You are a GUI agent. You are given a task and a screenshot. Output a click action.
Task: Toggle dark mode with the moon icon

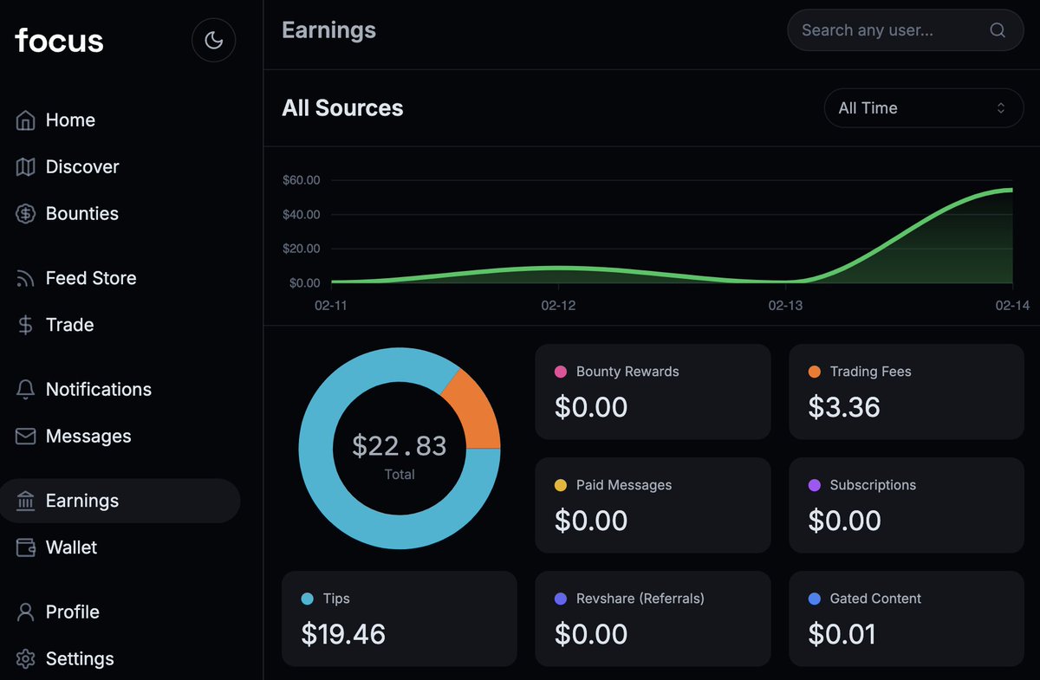pos(213,40)
